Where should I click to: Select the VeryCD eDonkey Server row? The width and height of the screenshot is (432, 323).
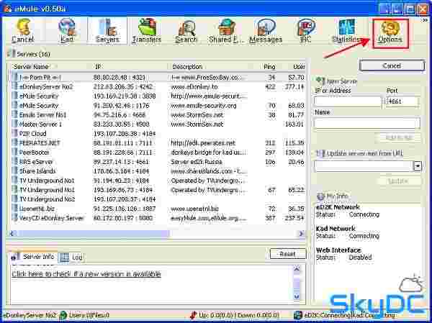click(x=158, y=218)
